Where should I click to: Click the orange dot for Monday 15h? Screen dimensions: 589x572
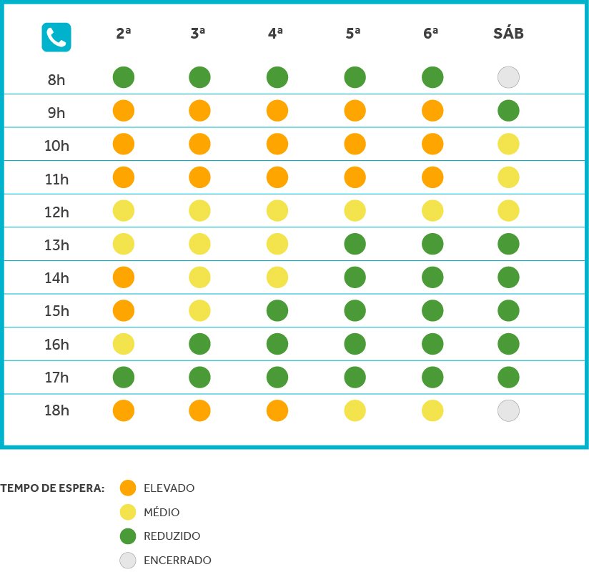(x=124, y=310)
